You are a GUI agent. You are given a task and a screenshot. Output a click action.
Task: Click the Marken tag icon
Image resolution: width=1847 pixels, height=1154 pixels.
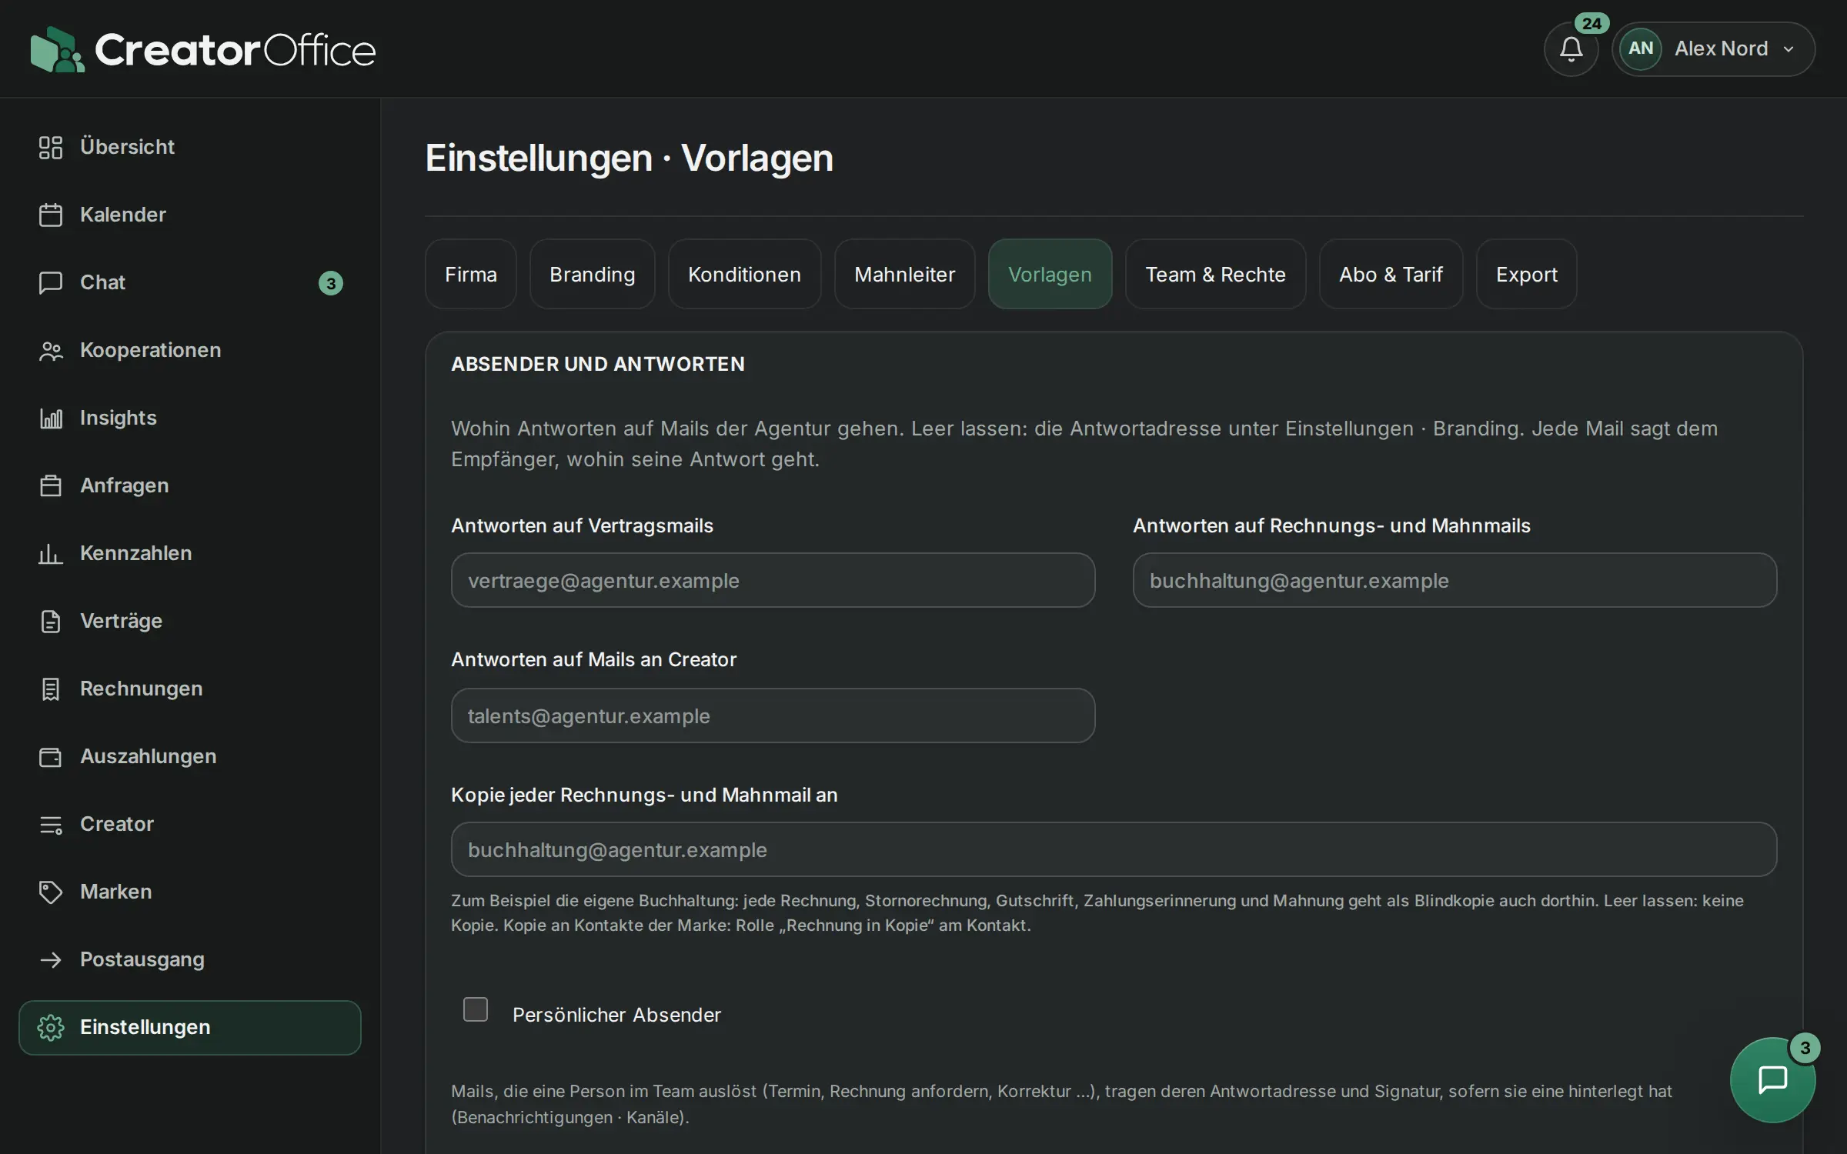[x=51, y=892]
